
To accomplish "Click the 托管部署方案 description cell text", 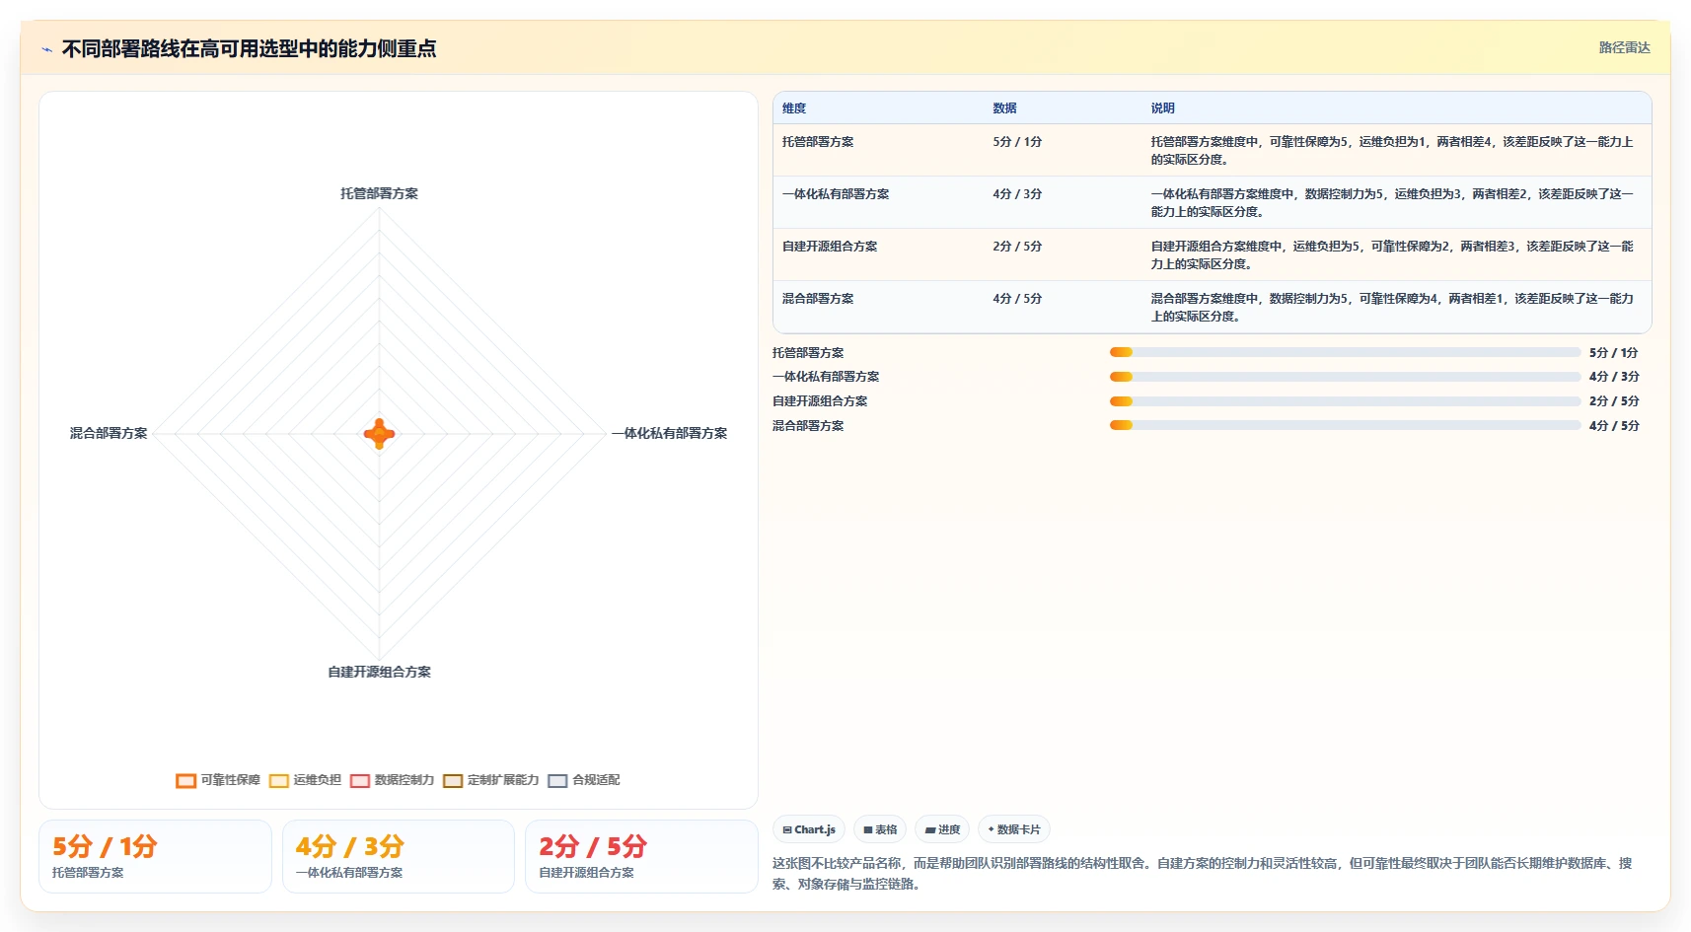I will (x=1392, y=151).
